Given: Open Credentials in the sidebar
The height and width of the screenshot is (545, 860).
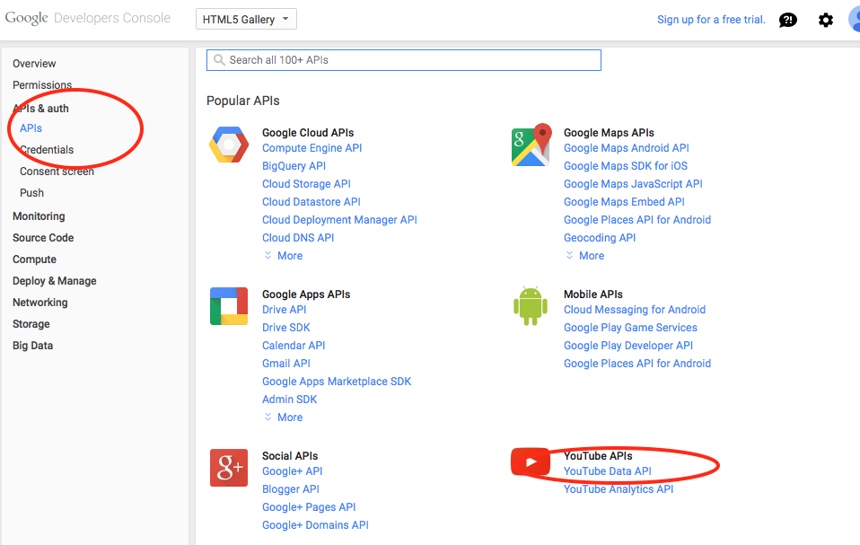Looking at the screenshot, I should tap(47, 150).
